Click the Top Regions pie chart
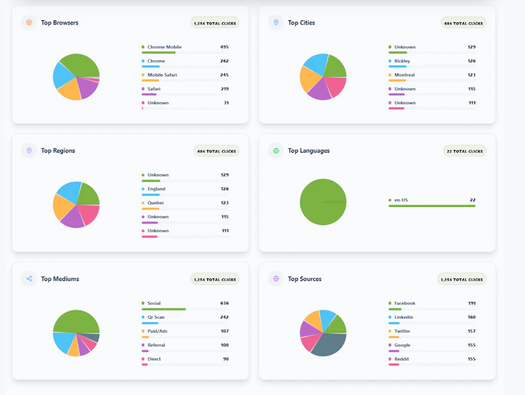 coord(76,205)
